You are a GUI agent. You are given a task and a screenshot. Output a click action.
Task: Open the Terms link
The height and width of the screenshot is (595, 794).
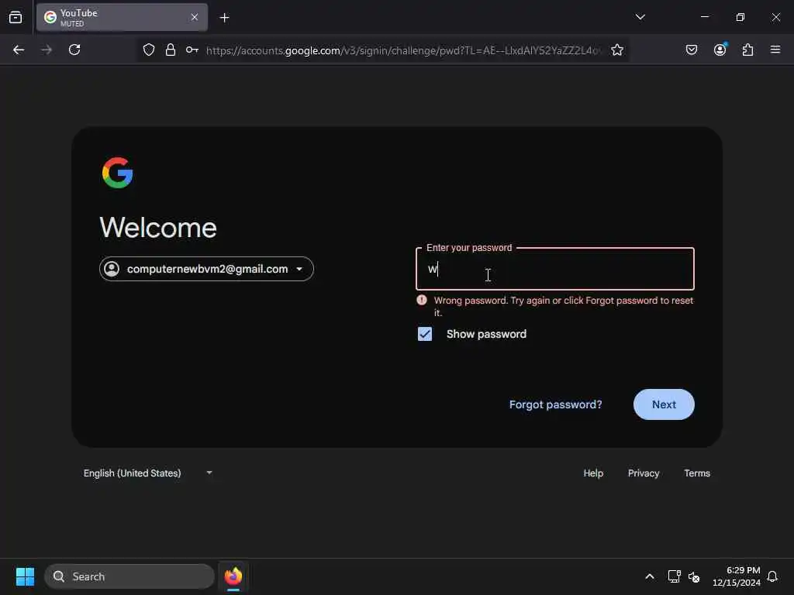tap(697, 473)
